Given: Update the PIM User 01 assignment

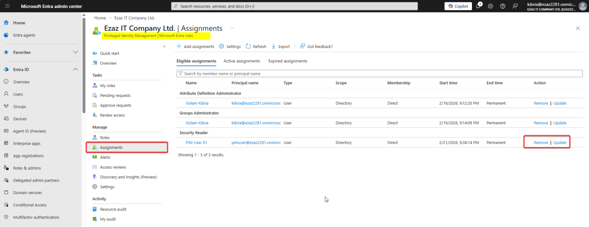Looking at the screenshot, I should [x=560, y=142].
